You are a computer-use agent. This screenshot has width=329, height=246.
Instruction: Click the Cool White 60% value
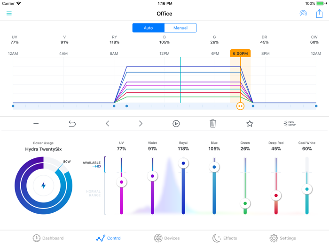[307, 149]
